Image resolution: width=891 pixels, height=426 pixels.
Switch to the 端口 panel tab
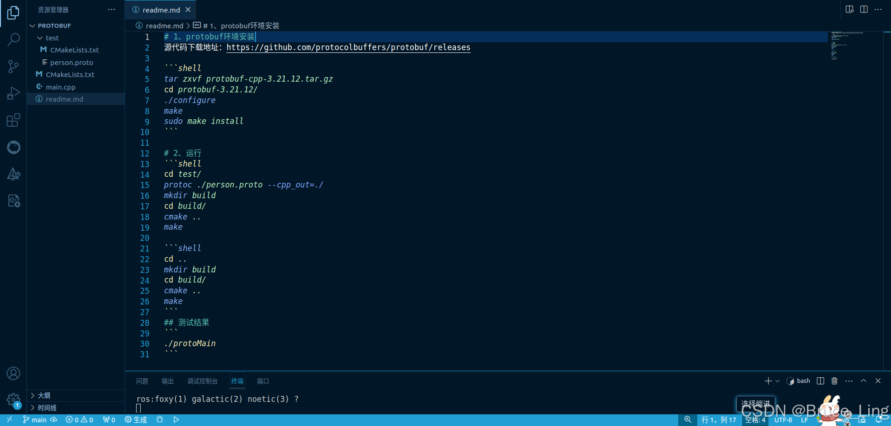coord(263,381)
